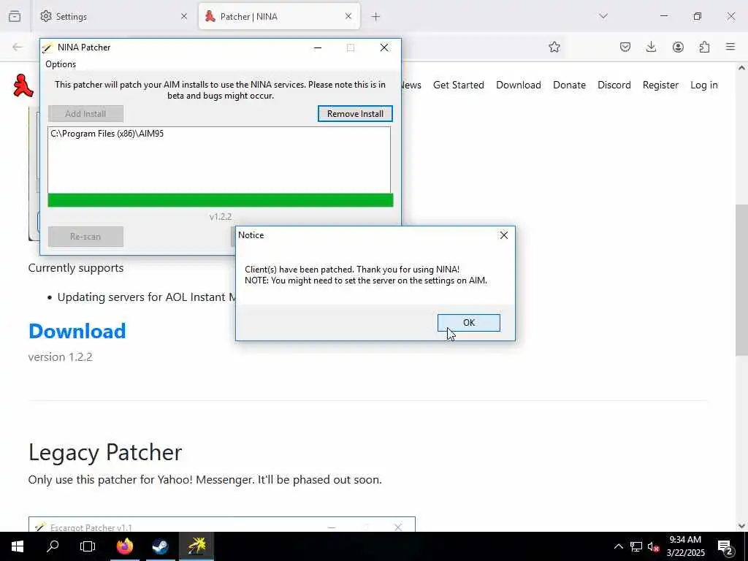Click the red NINA running-man logo
The width and height of the screenshot is (748, 561).
23,86
